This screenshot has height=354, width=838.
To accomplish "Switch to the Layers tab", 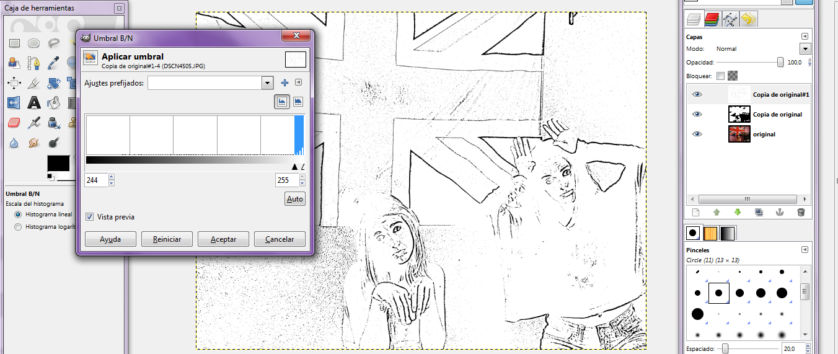I will (x=693, y=19).
